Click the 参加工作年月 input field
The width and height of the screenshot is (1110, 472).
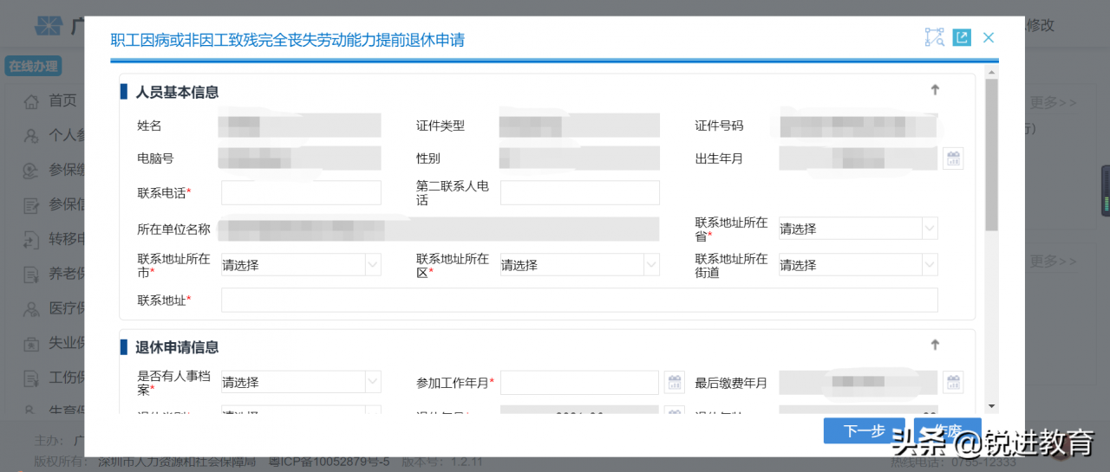580,382
